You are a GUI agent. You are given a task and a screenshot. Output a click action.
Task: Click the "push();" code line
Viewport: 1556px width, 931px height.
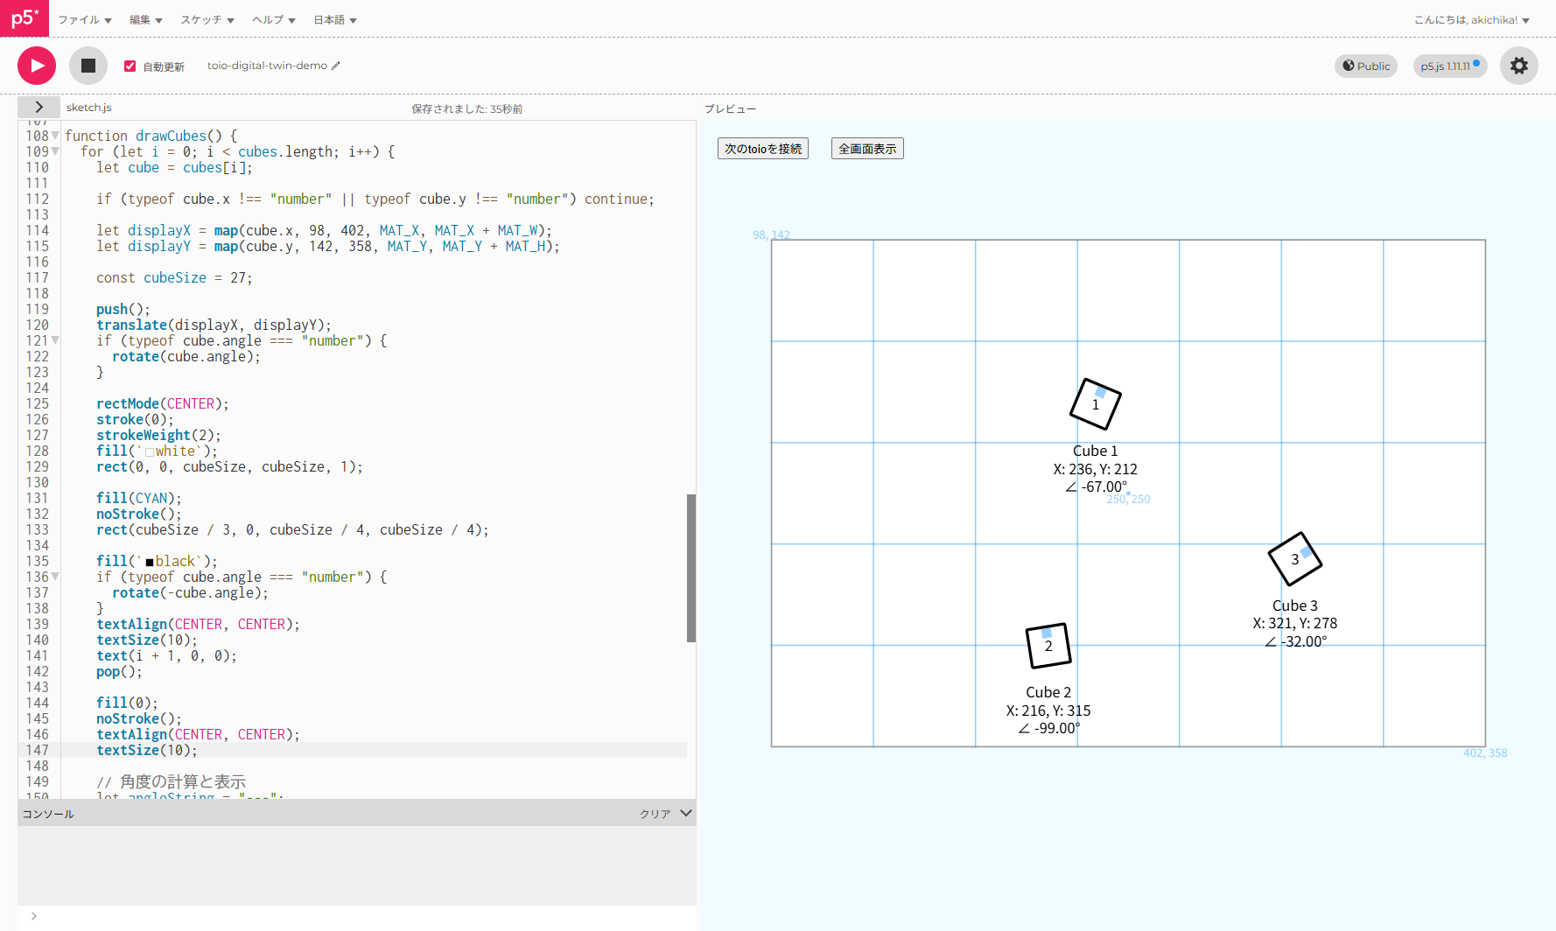123,309
